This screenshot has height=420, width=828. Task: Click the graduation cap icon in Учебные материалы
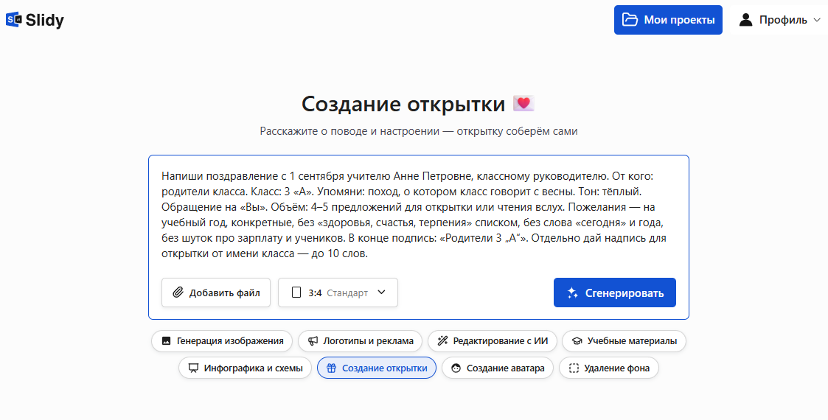pos(577,341)
